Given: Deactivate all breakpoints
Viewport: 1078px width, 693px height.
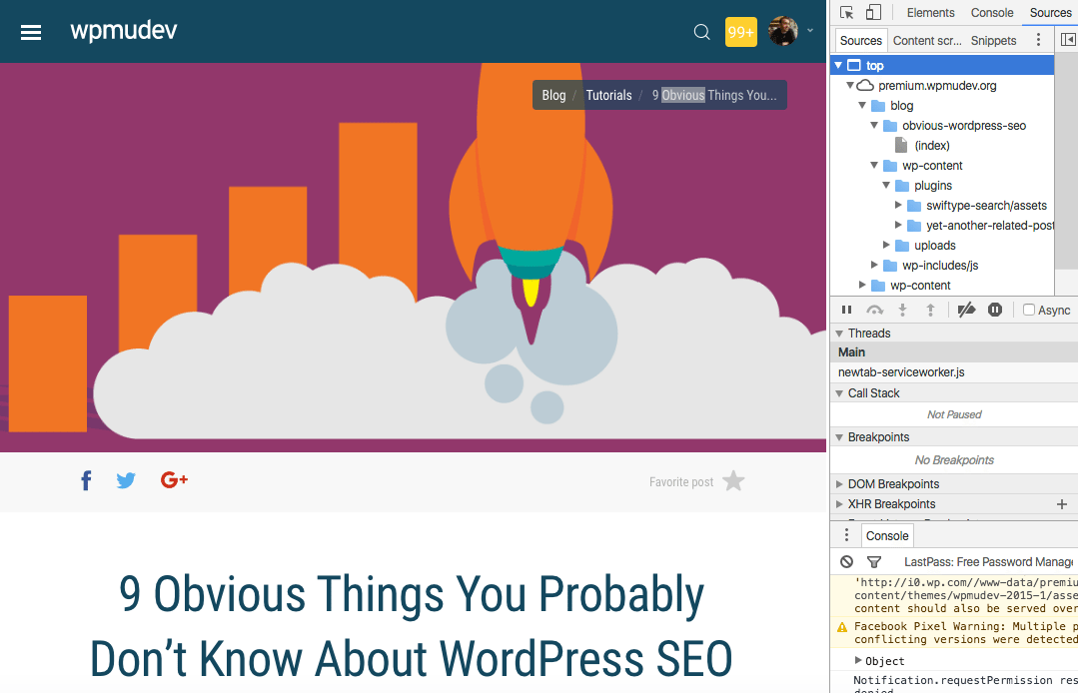Looking at the screenshot, I should pos(966,311).
